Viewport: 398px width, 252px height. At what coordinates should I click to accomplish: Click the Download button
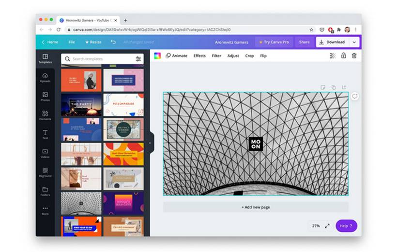click(333, 42)
